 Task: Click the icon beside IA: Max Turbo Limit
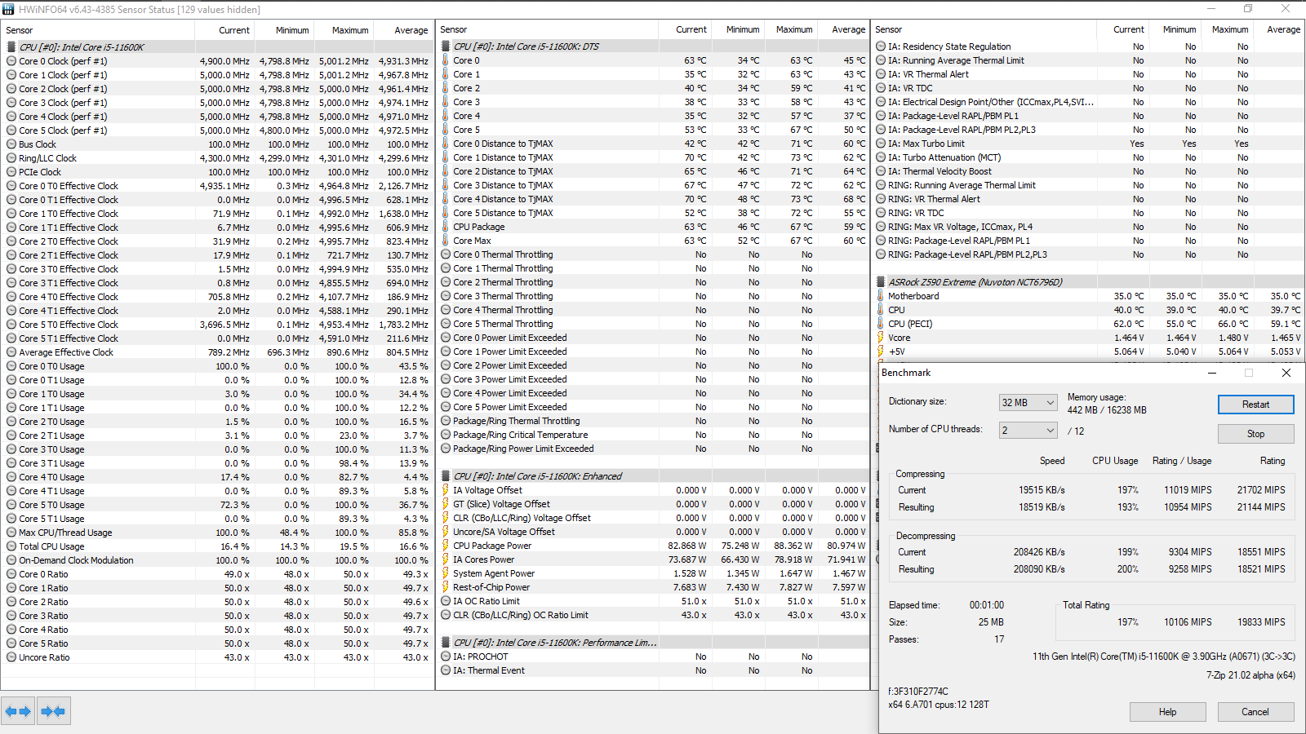point(881,144)
